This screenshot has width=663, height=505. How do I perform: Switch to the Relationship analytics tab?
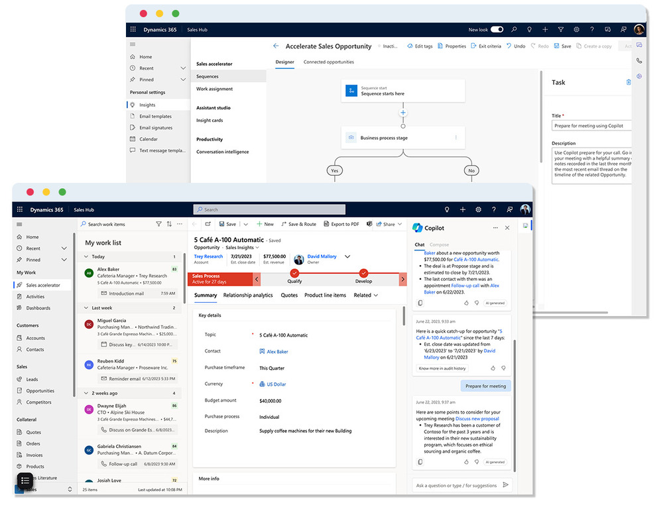[248, 295]
